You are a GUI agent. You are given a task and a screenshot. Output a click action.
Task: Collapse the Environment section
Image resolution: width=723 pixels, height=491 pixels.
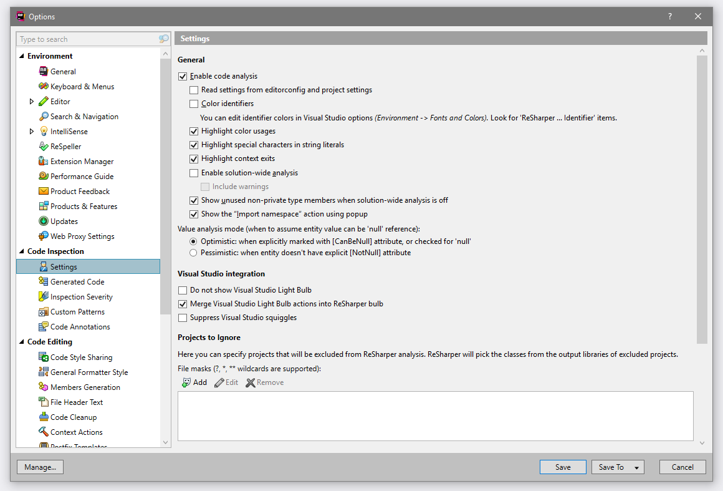click(22, 56)
